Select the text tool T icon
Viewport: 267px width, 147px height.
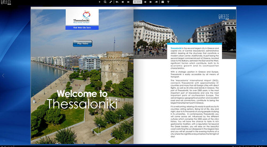click(x=168, y=2)
